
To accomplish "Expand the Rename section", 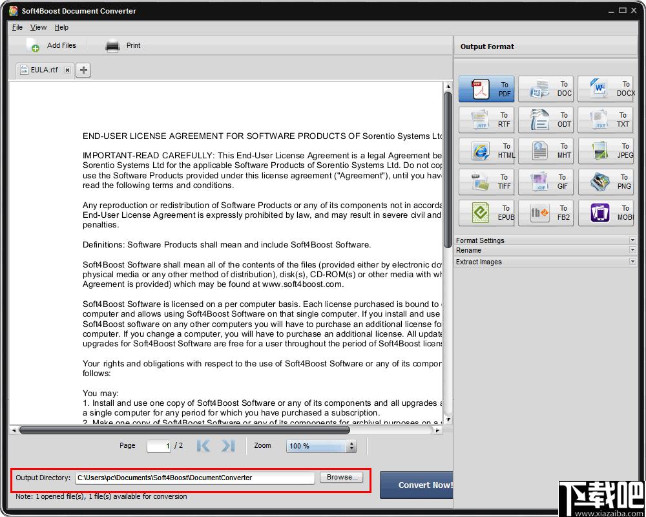I will [545, 250].
